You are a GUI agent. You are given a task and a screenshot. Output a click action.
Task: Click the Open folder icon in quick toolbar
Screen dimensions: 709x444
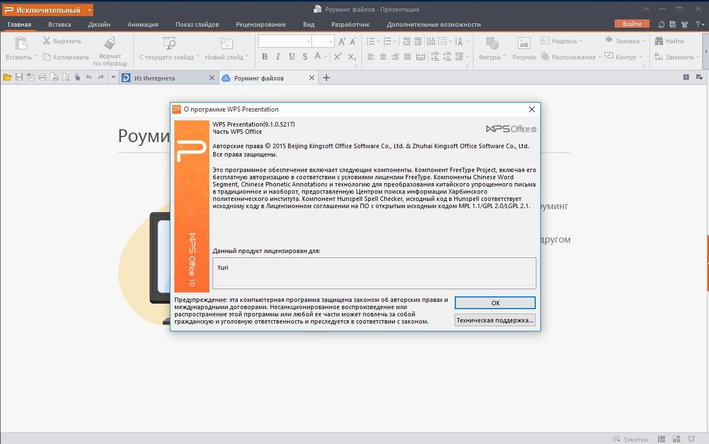click(7, 78)
